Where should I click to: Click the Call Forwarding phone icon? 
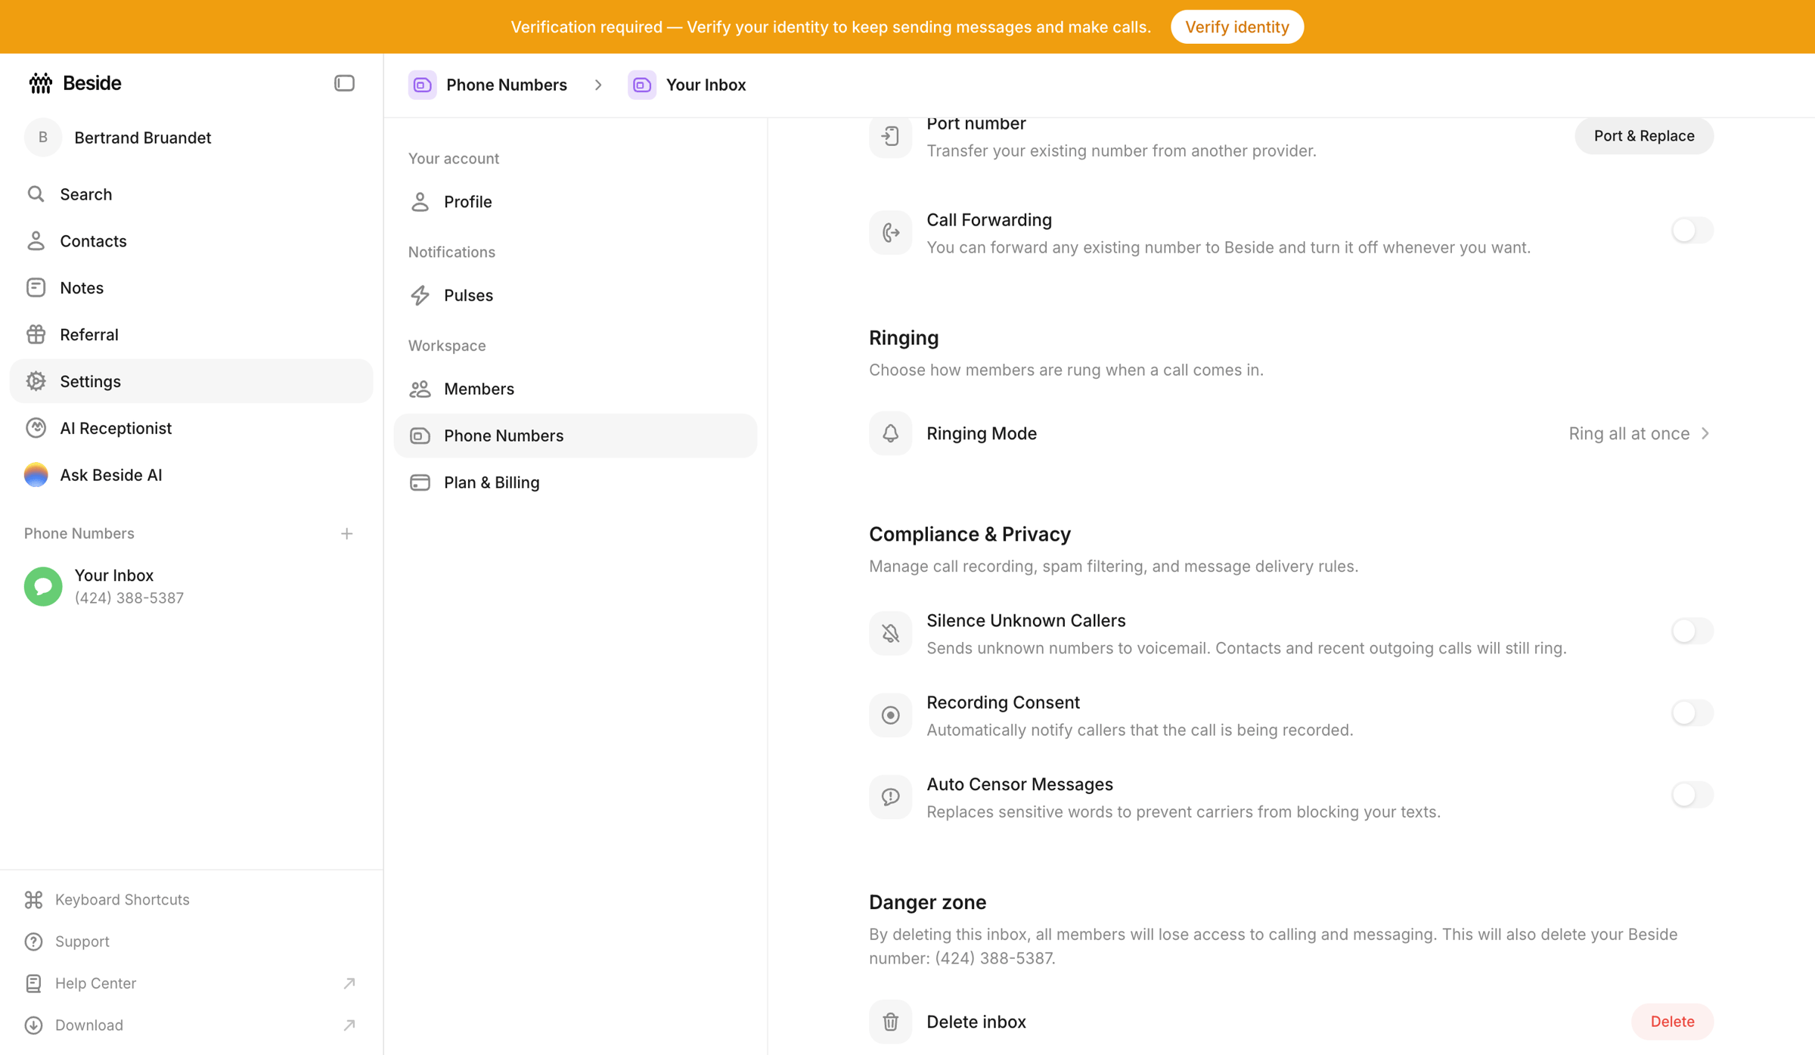[x=890, y=233]
